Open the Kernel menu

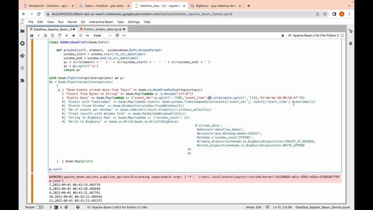click(72, 22)
